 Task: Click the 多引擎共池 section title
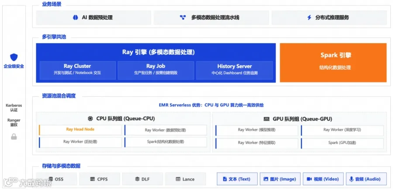pyautogui.click(x=54, y=37)
